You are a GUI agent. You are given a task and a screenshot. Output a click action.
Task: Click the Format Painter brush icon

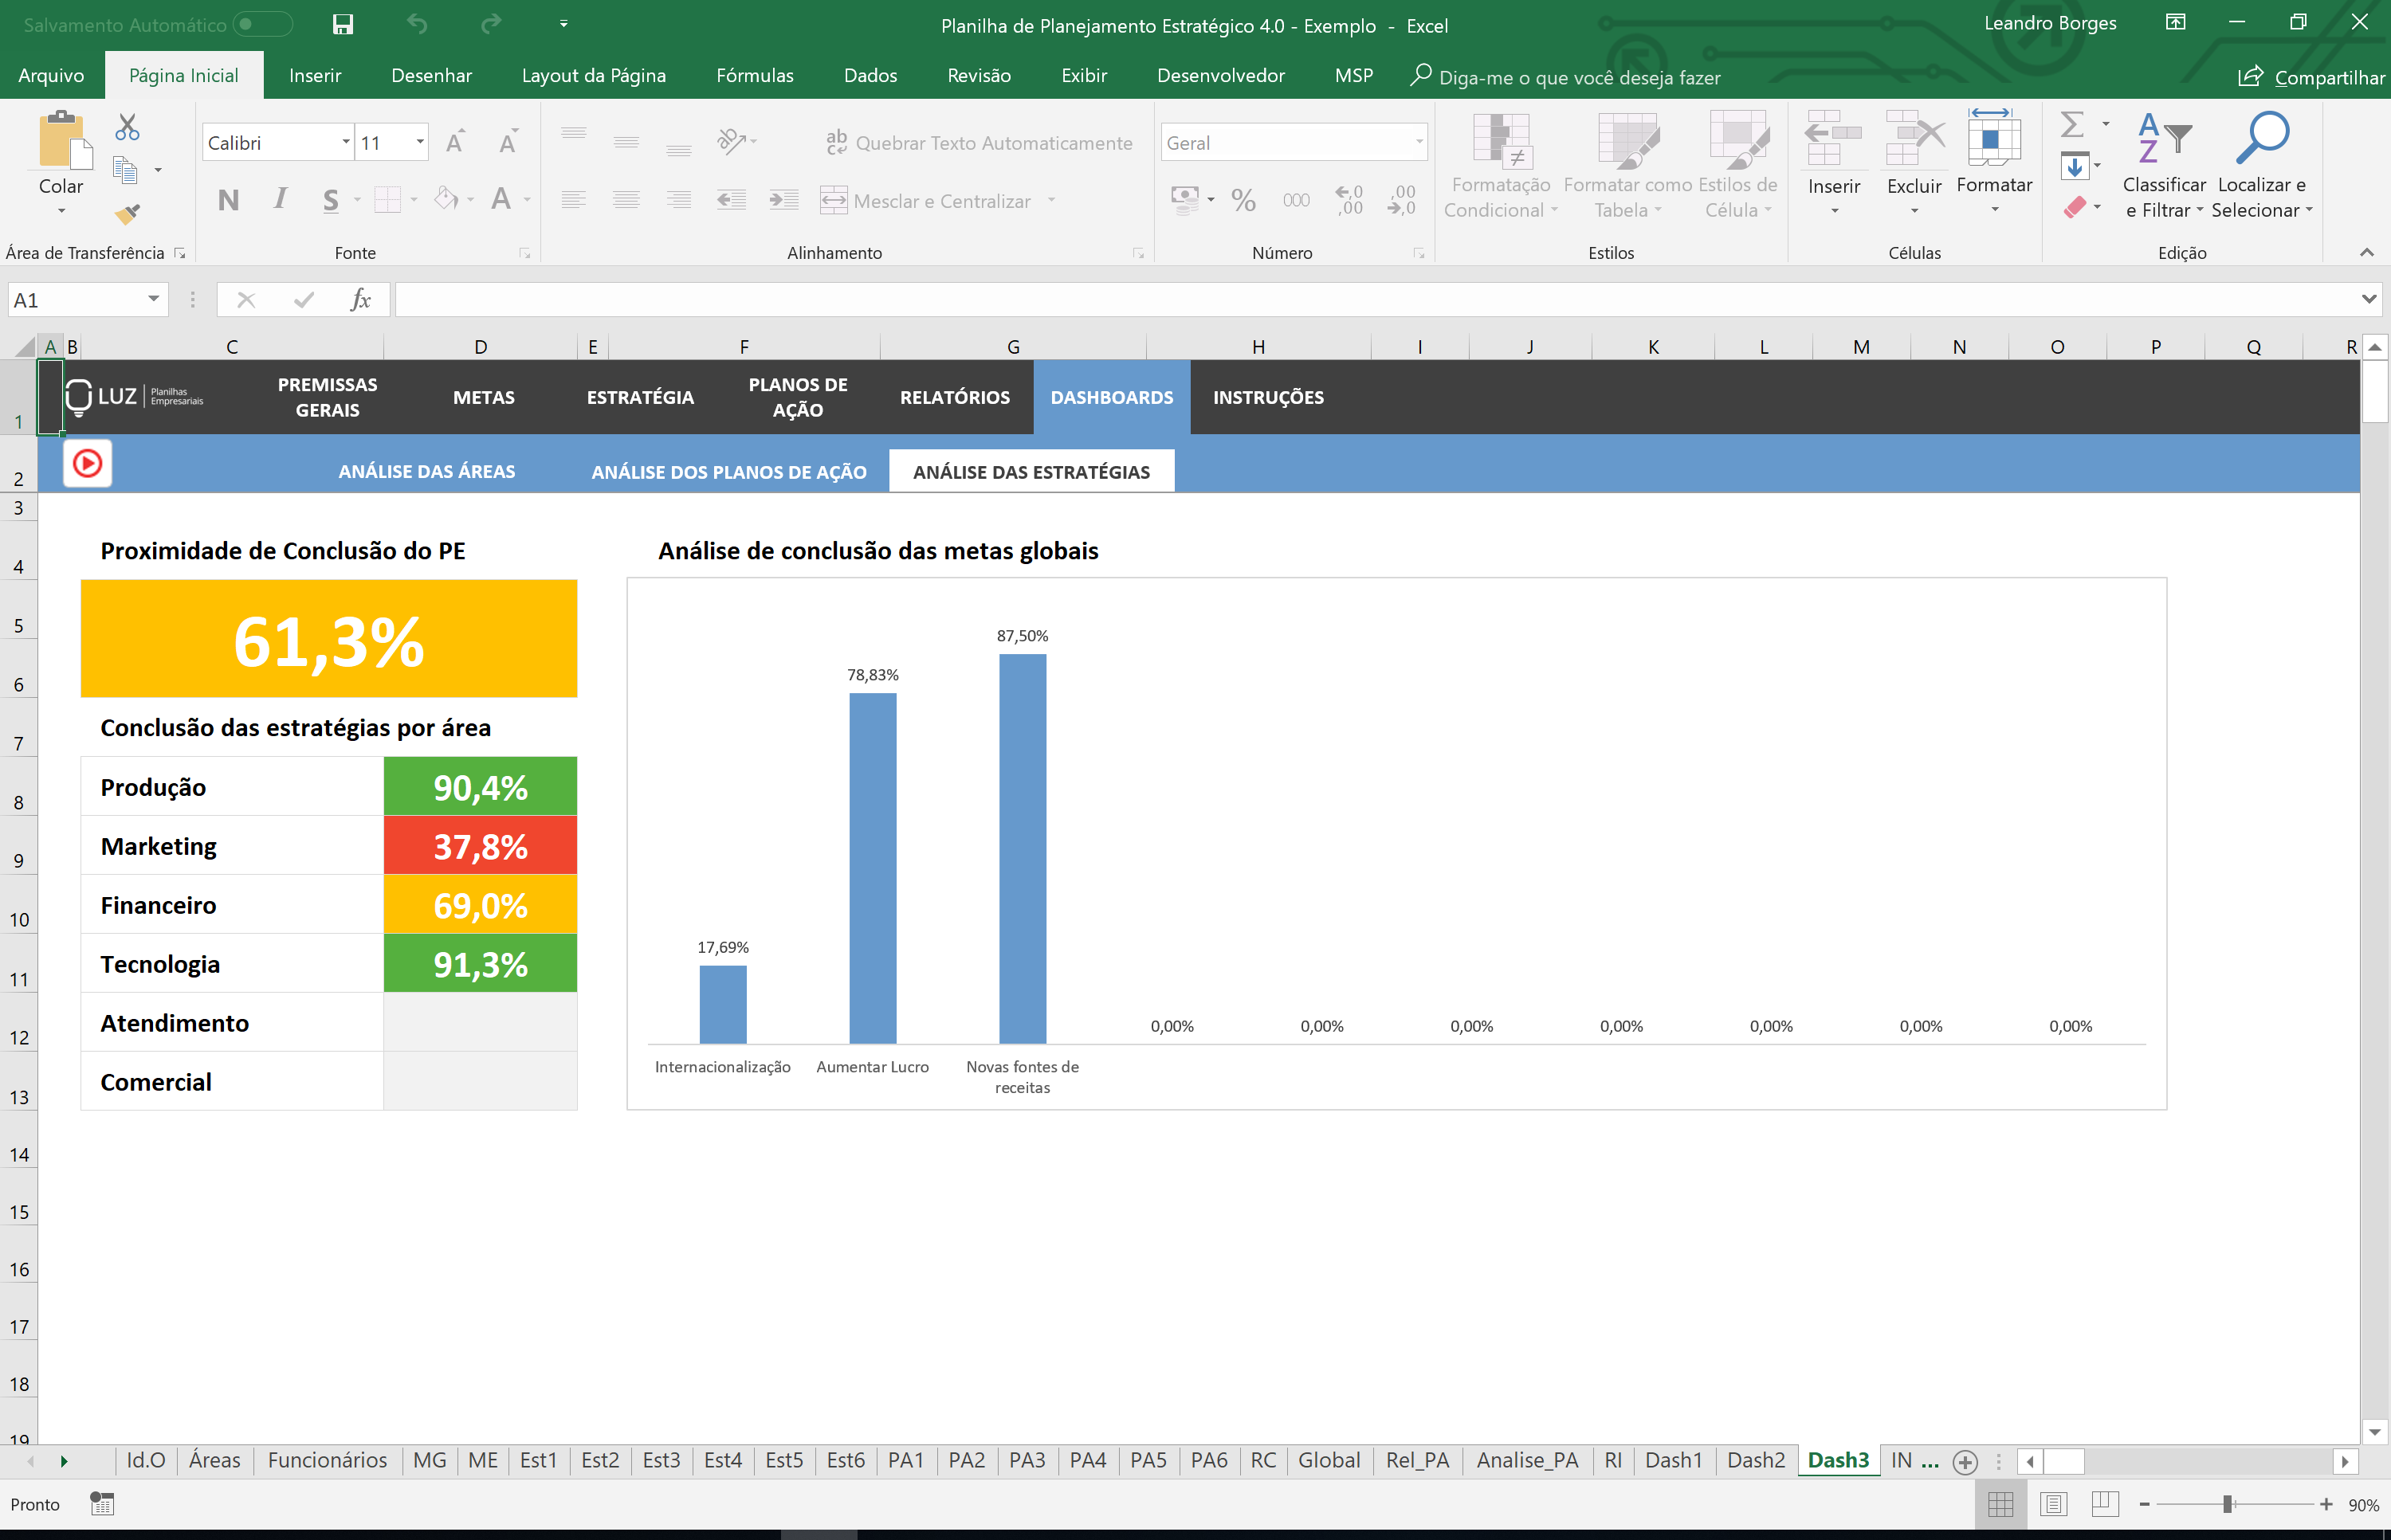(127, 213)
